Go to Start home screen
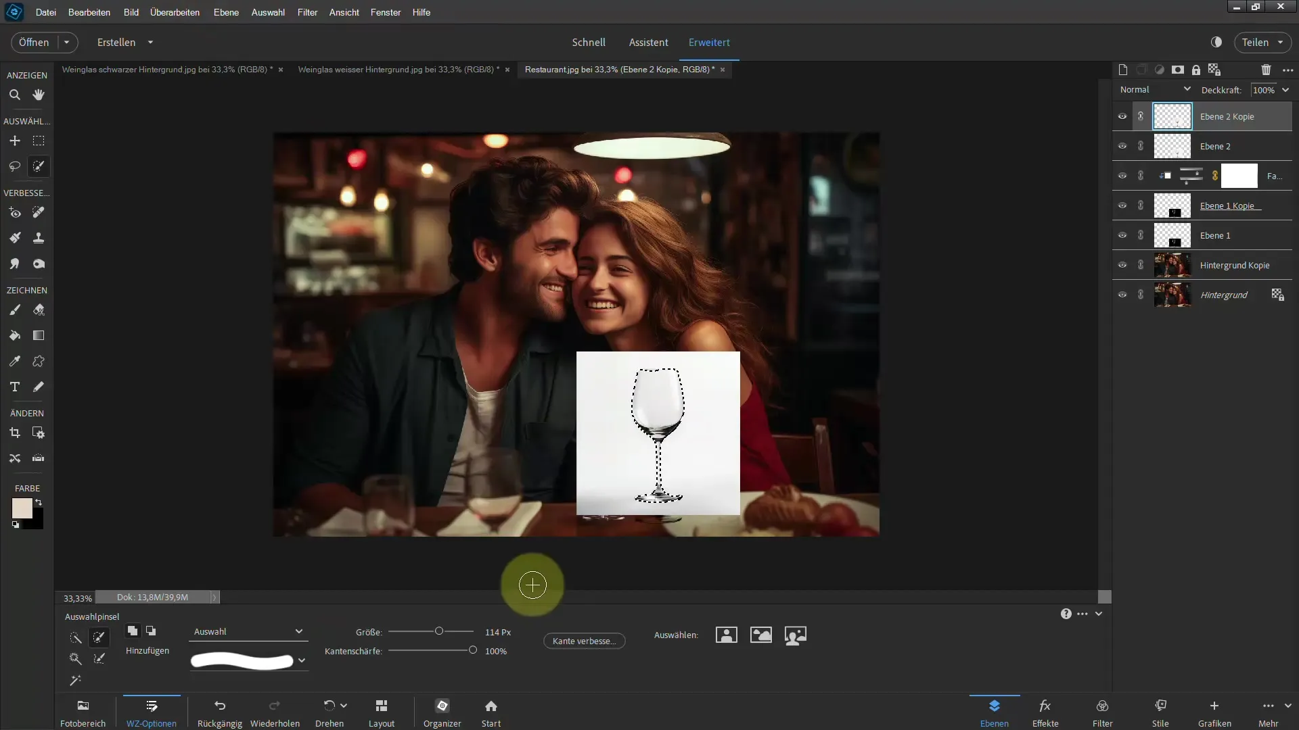Image resolution: width=1299 pixels, height=730 pixels. tap(491, 712)
